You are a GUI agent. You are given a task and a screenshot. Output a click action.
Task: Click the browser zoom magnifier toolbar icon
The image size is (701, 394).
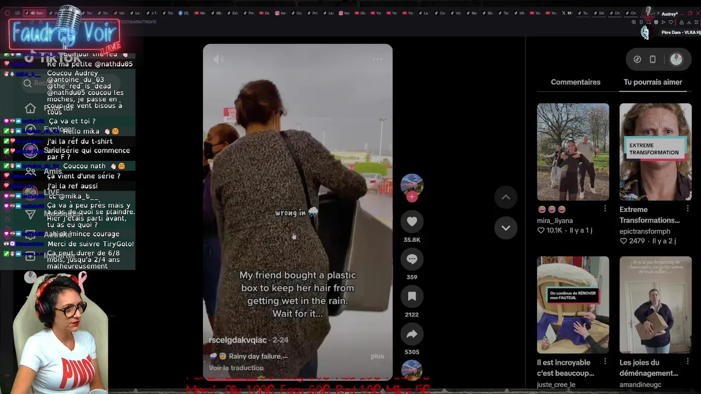point(634,22)
